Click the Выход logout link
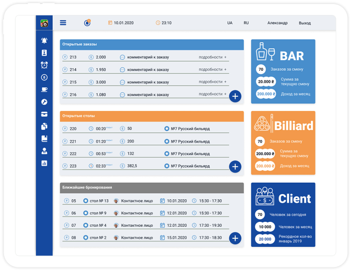 pyautogui.click(x=304, y=23)
